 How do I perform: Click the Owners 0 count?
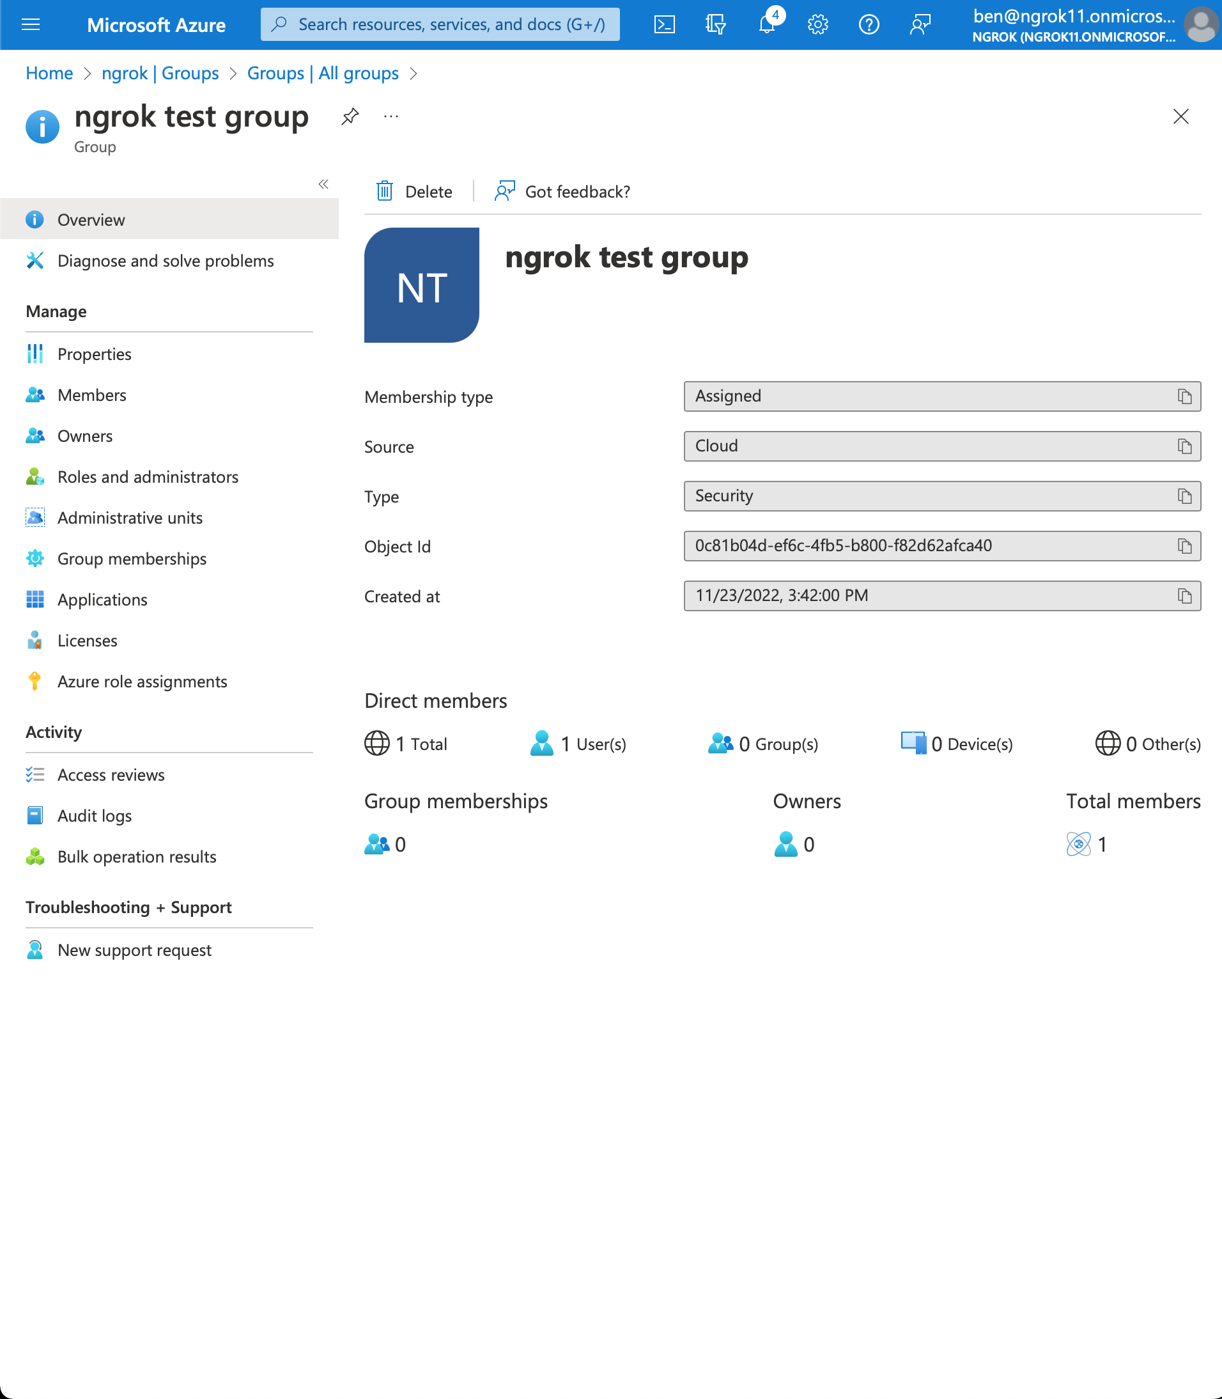tap(794, 844)
